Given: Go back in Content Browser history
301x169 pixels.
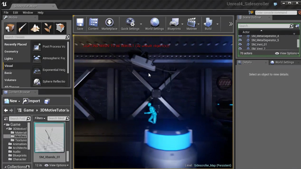Looking at the screenshot, I should [6, 110].
